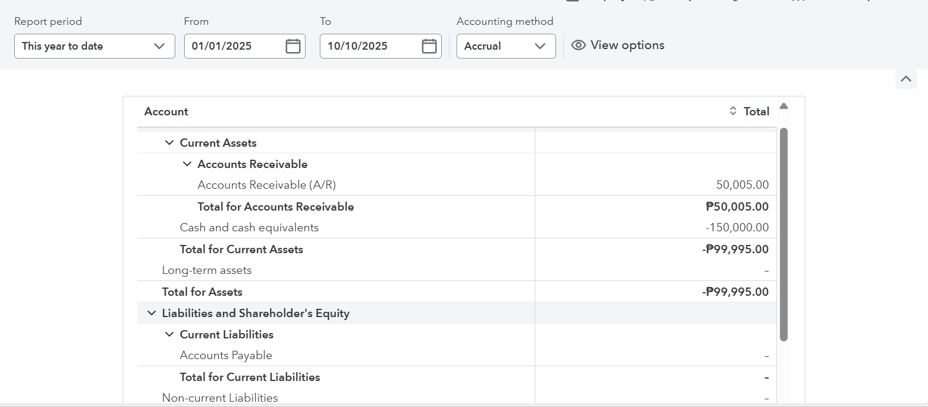
Task: Collapse Liabilities and Shareholder's Equity section
Action: [x=152, y=314]
